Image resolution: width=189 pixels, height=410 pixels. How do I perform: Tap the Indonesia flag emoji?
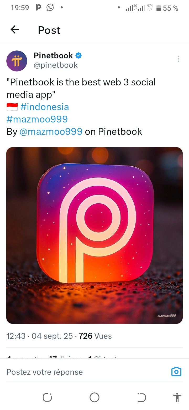coord(12,107)
